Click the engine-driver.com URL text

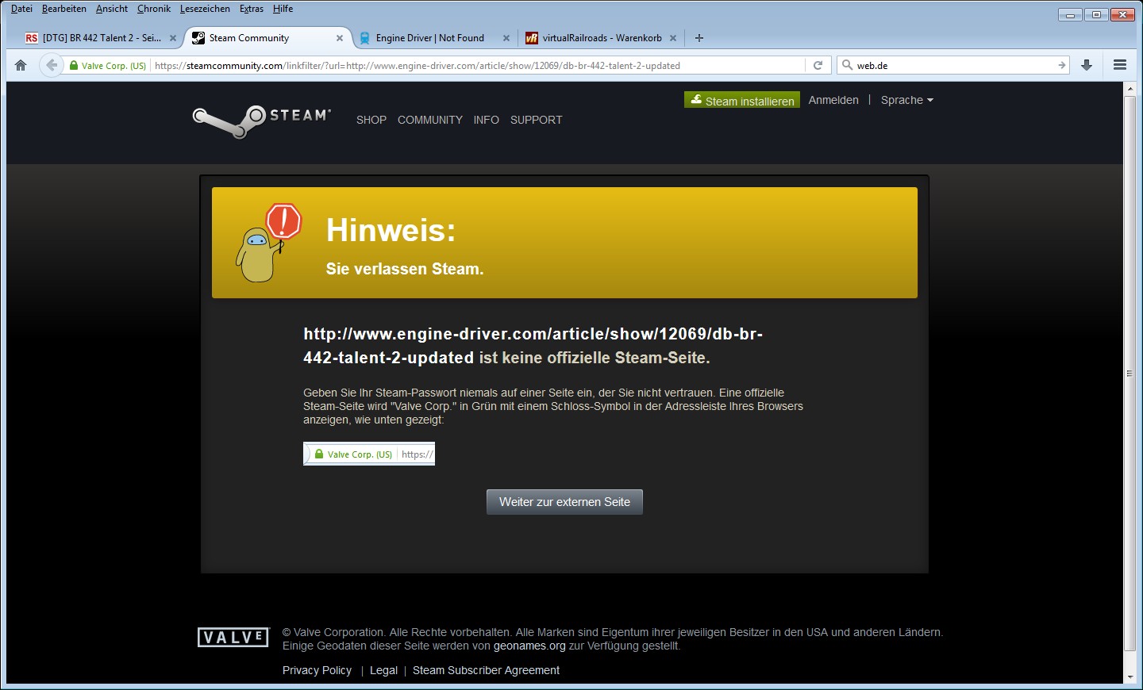click(533, 346)
